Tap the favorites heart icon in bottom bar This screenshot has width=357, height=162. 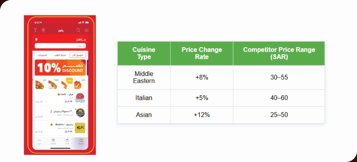(x=53, y=141)
